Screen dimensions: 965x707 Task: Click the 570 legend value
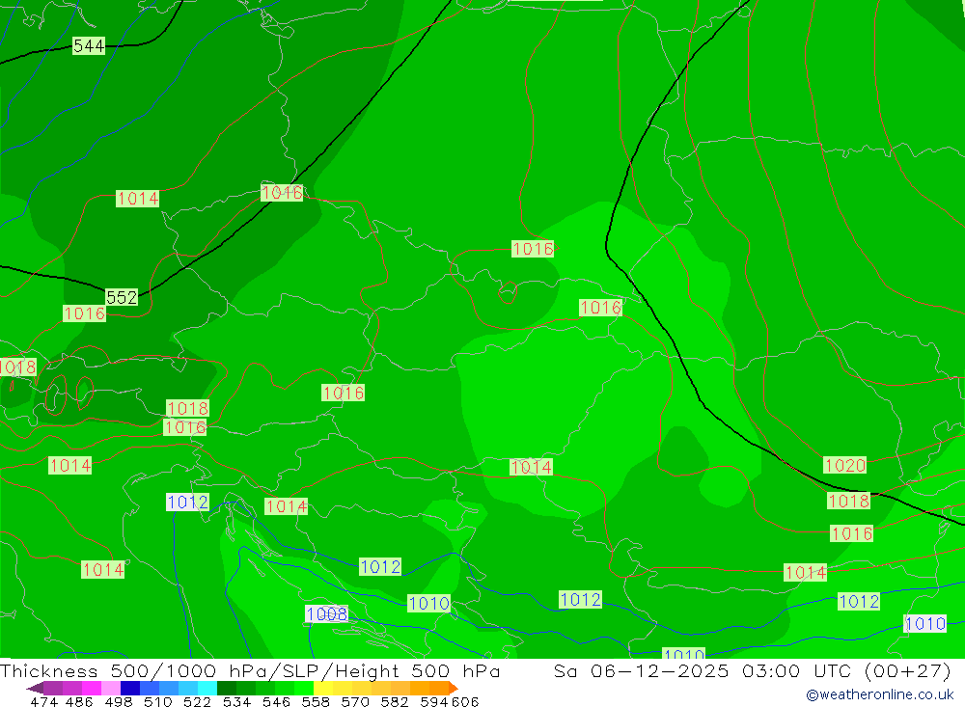pos(354,701)
